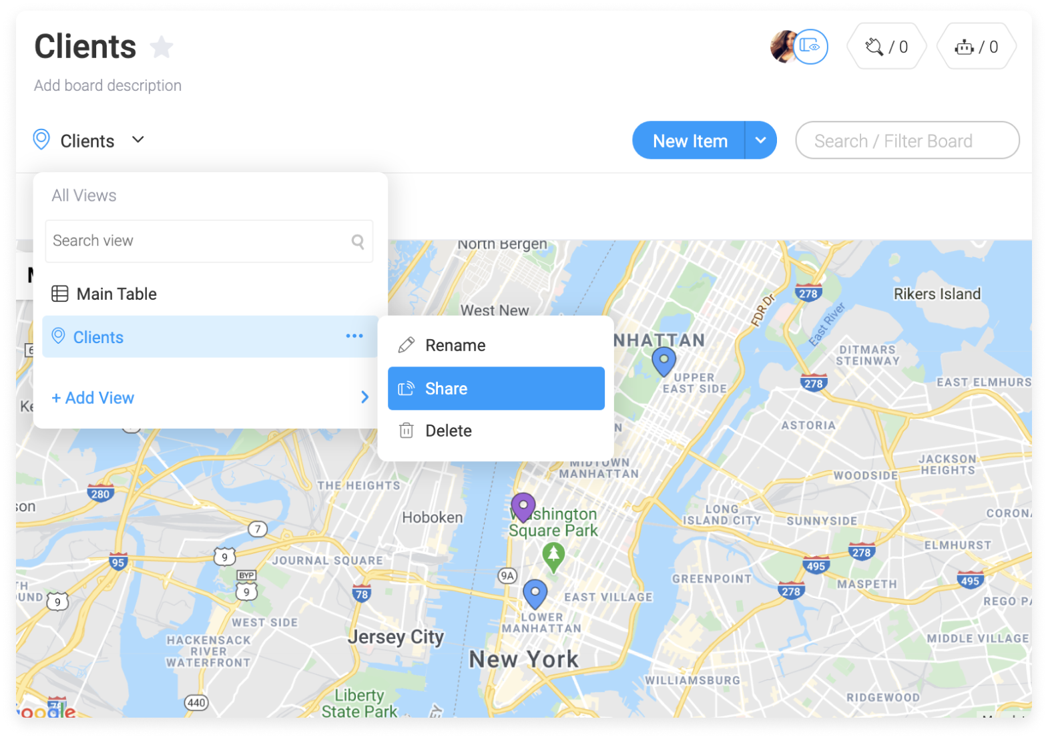Viewport: 1048px width, 739px height.
Task: Click the three-dots menu on Clients view
Action: [x=354, y=336]
